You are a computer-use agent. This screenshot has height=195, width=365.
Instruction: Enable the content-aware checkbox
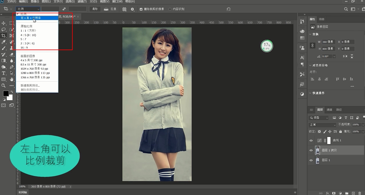(x=170, y=9)
